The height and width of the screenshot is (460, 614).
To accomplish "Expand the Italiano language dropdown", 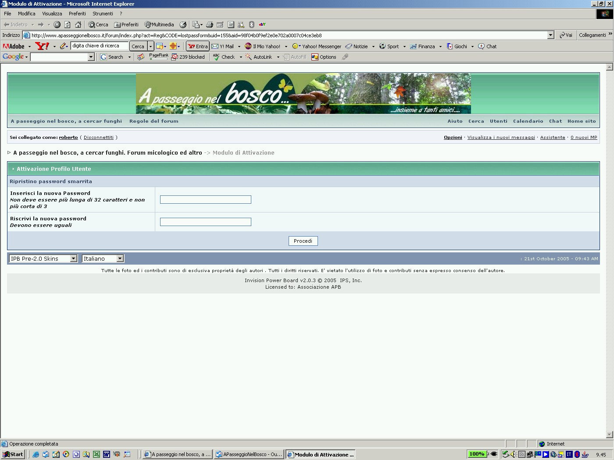I will pos(120,259).
